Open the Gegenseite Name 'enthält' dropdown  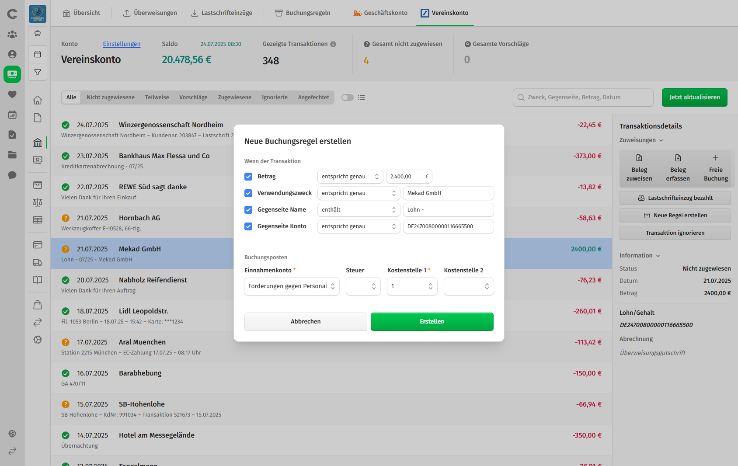pos(359,210)
